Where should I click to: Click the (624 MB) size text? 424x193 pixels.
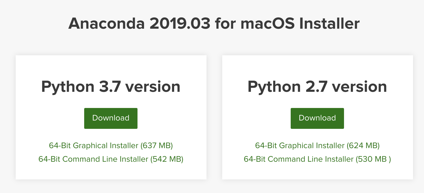click(363, 146)
